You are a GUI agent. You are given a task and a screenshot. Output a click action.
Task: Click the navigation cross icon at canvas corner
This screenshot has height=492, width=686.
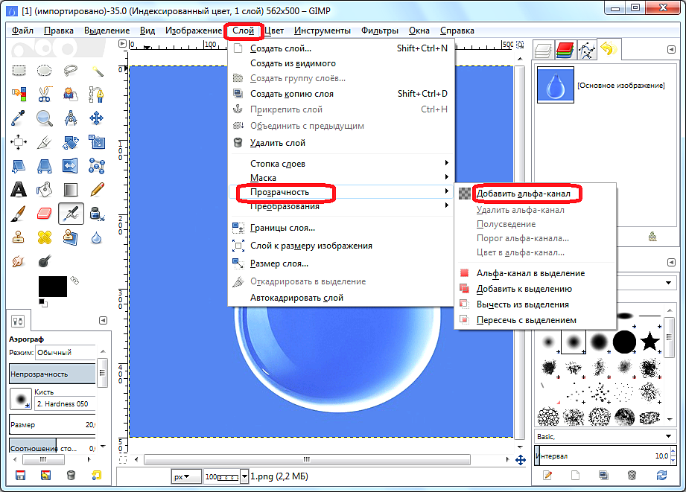(x=520, y=460)
